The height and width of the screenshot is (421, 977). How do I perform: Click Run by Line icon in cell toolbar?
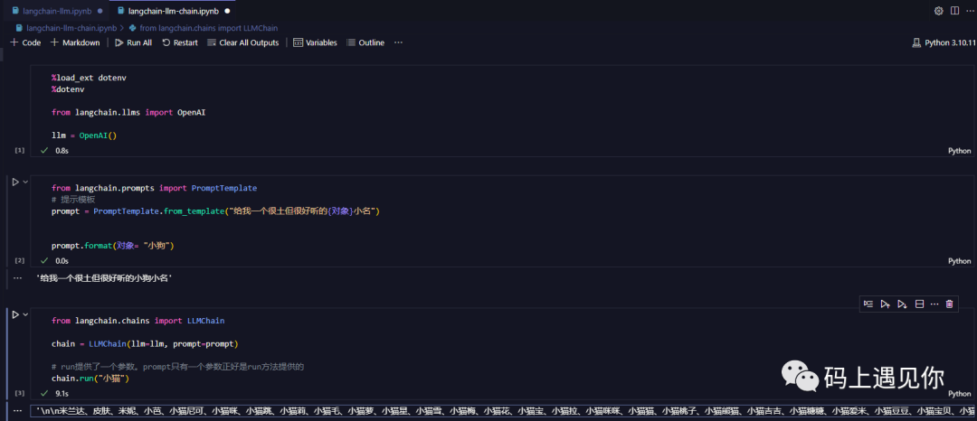[x=868, y=304]
